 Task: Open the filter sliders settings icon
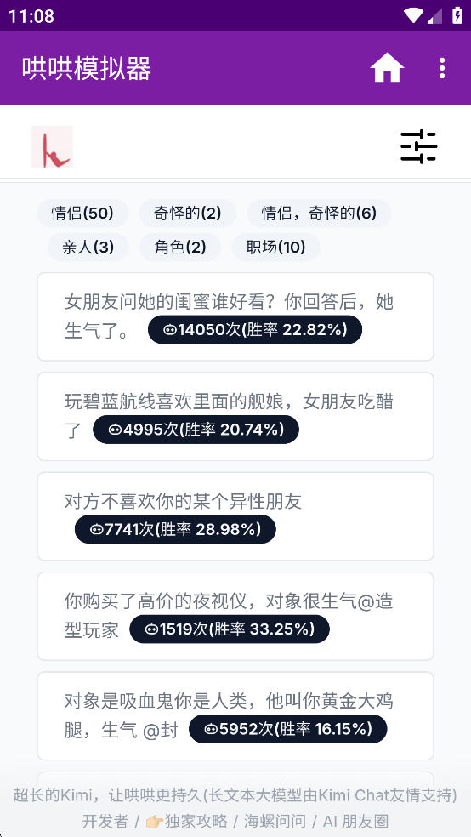pos(419,146)
